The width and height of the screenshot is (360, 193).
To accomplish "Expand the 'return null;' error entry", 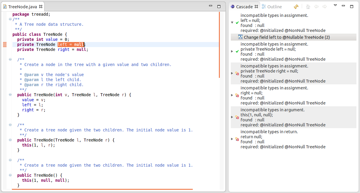I will pos(232,139).
